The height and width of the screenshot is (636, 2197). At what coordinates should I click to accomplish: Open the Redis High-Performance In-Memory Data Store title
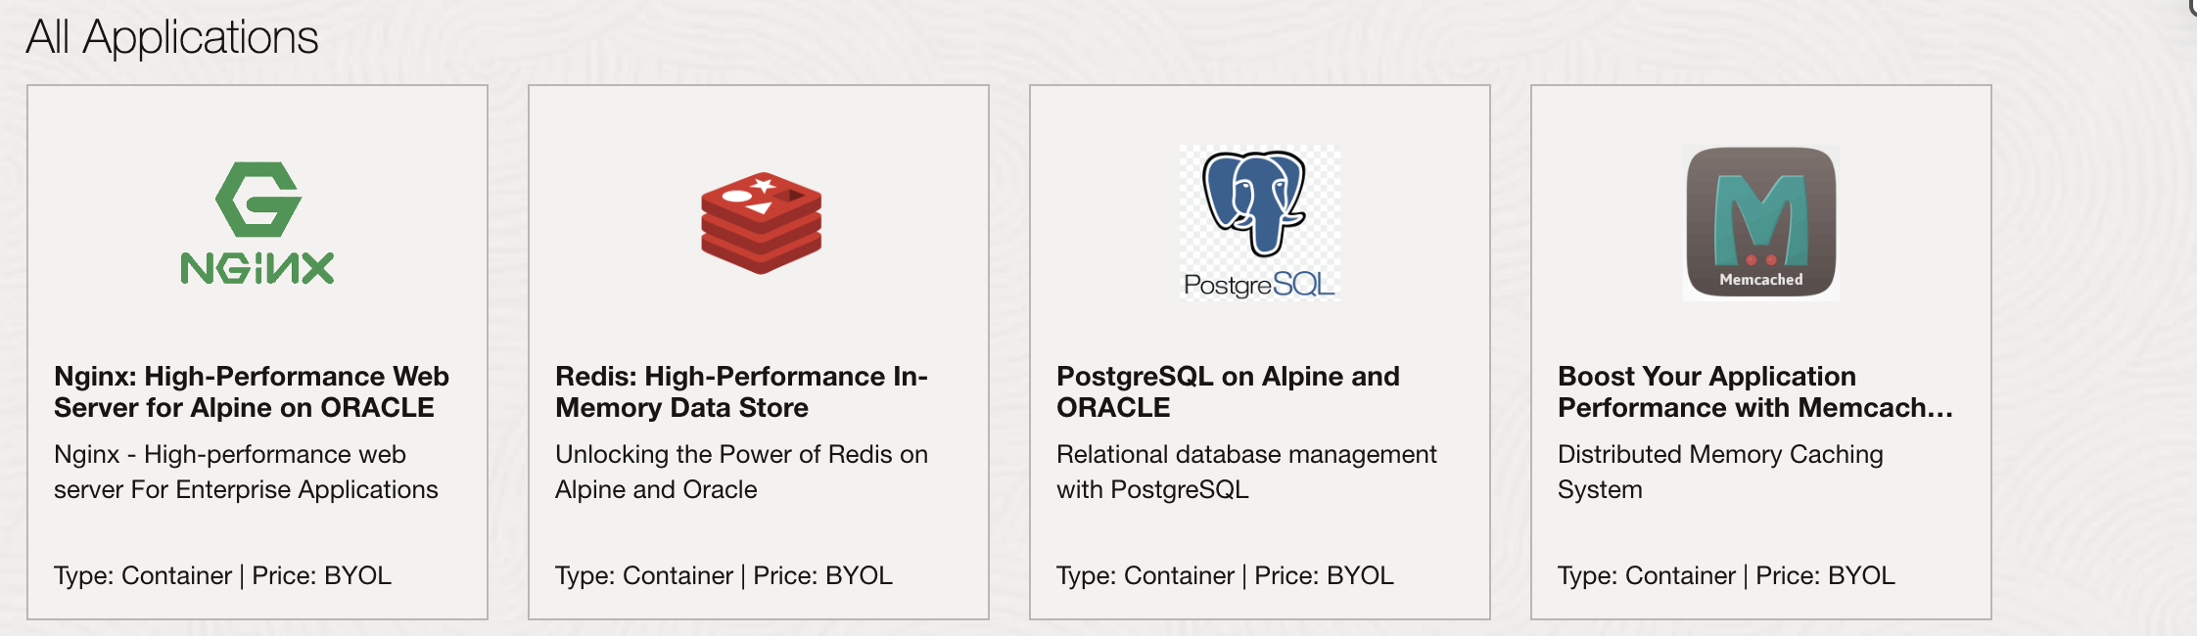click(741, 391)
